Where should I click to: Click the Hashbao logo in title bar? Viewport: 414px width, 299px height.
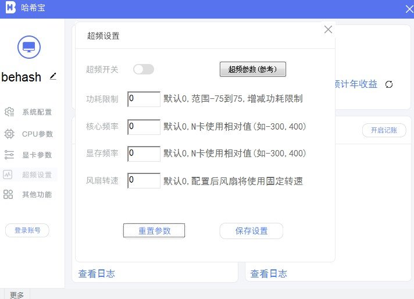[10, 9]
